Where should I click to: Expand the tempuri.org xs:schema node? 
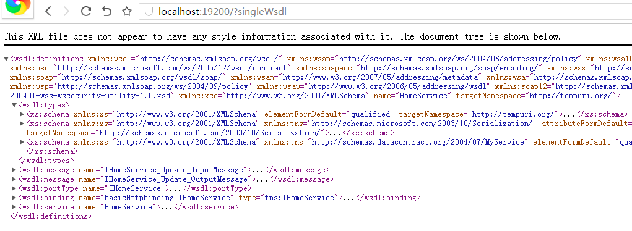coord(22,114)
